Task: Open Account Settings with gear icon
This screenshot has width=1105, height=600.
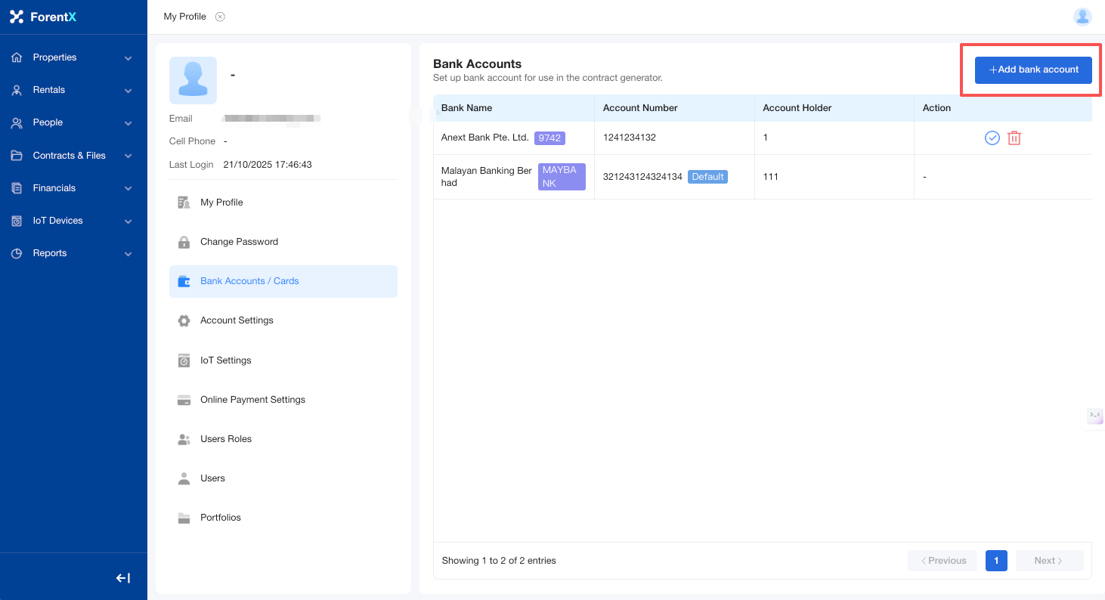Action: pyautogui.click(x=236, y=320)
